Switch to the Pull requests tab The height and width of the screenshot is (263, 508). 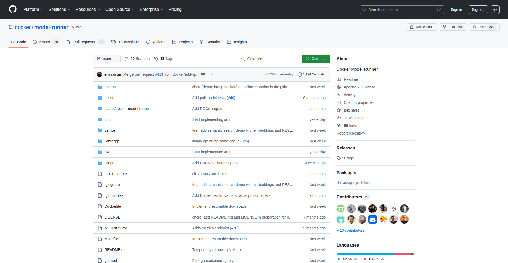coord(84,42)
